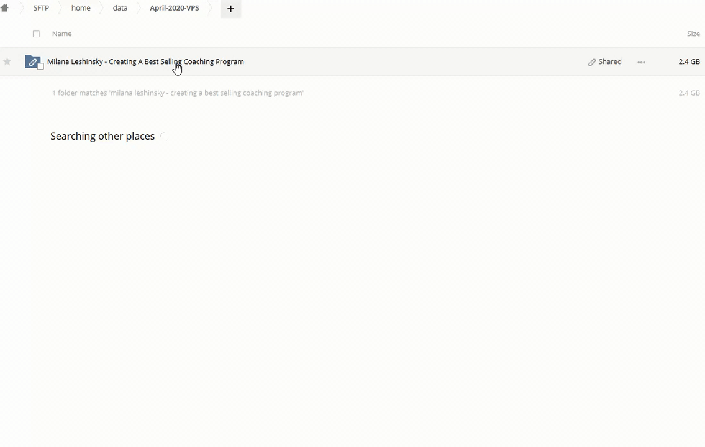Click the plus button to create new
The height and width of the screenshot is (447, 705).
pos(230,9)
